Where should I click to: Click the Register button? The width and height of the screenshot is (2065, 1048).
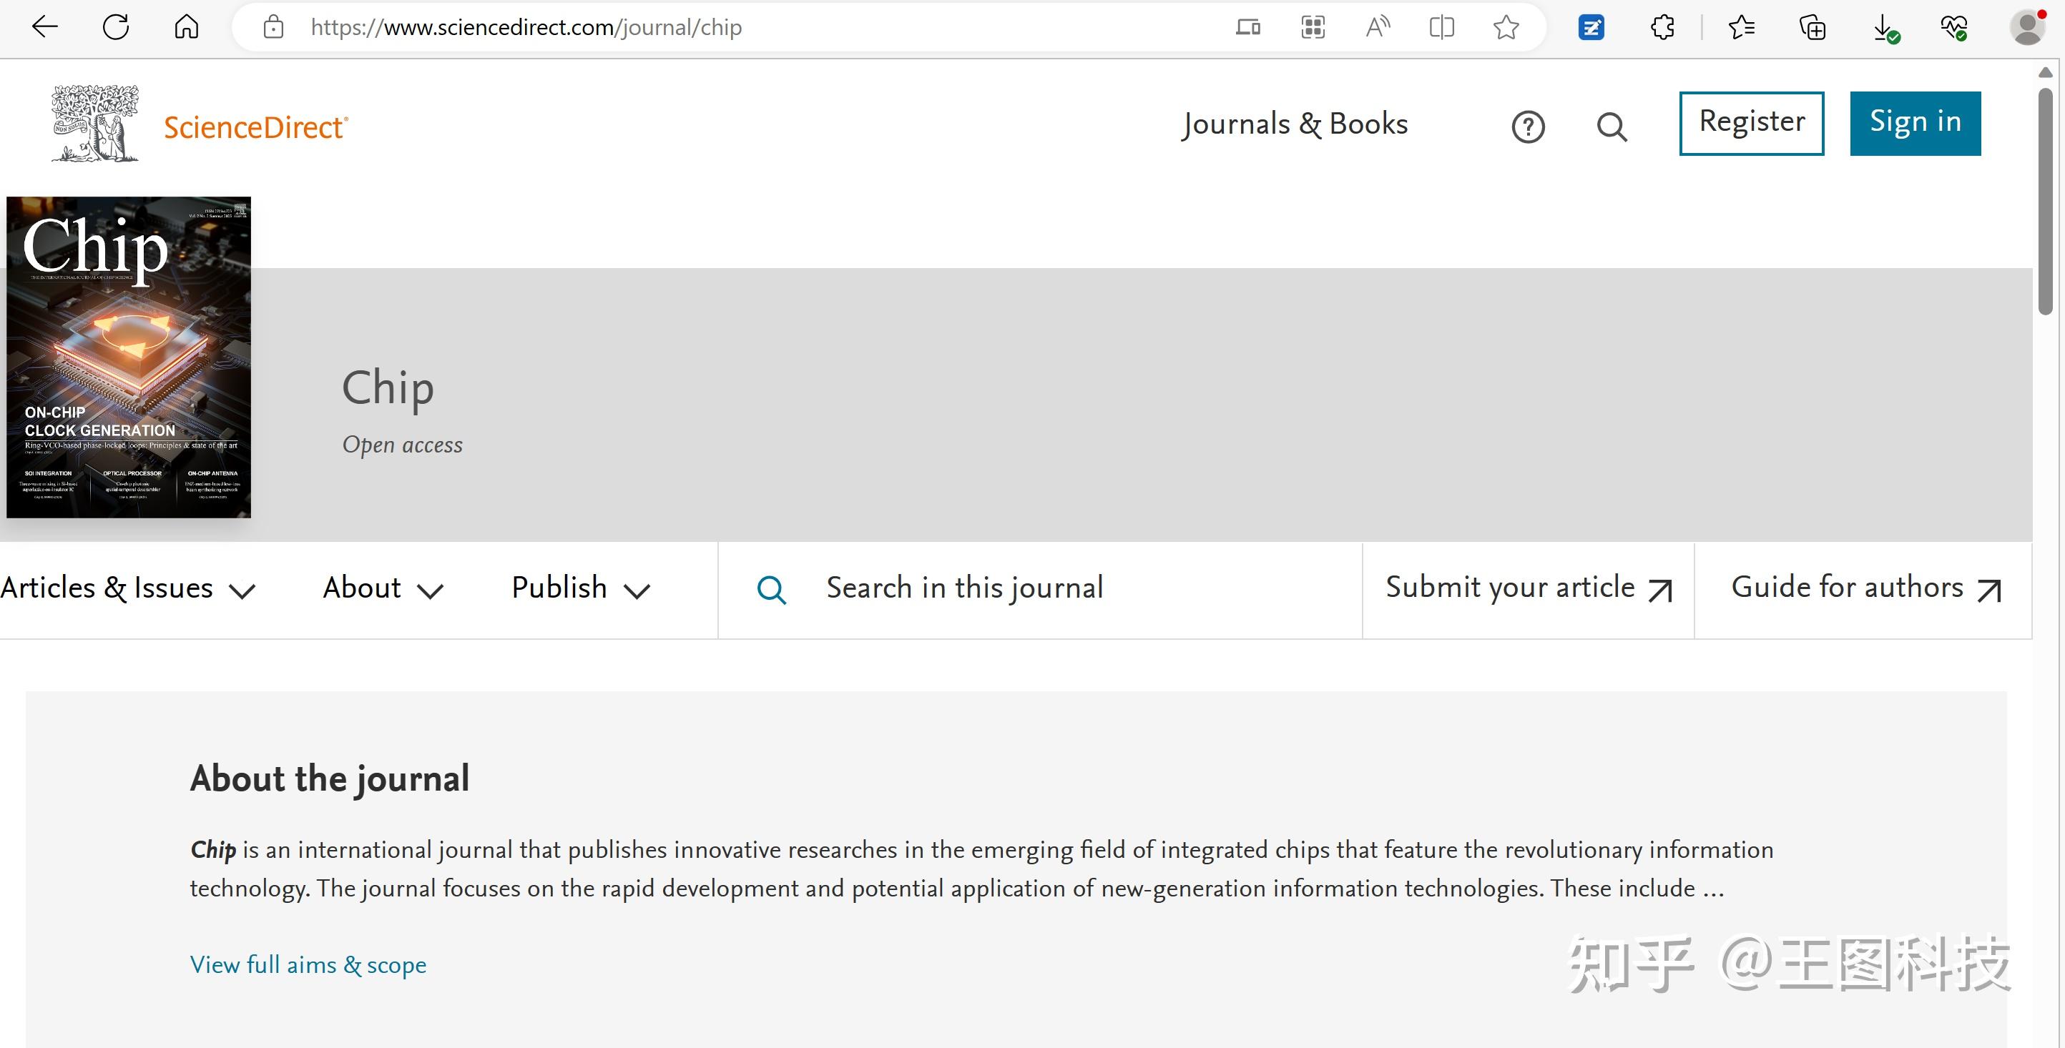[x=1752, y=122]
